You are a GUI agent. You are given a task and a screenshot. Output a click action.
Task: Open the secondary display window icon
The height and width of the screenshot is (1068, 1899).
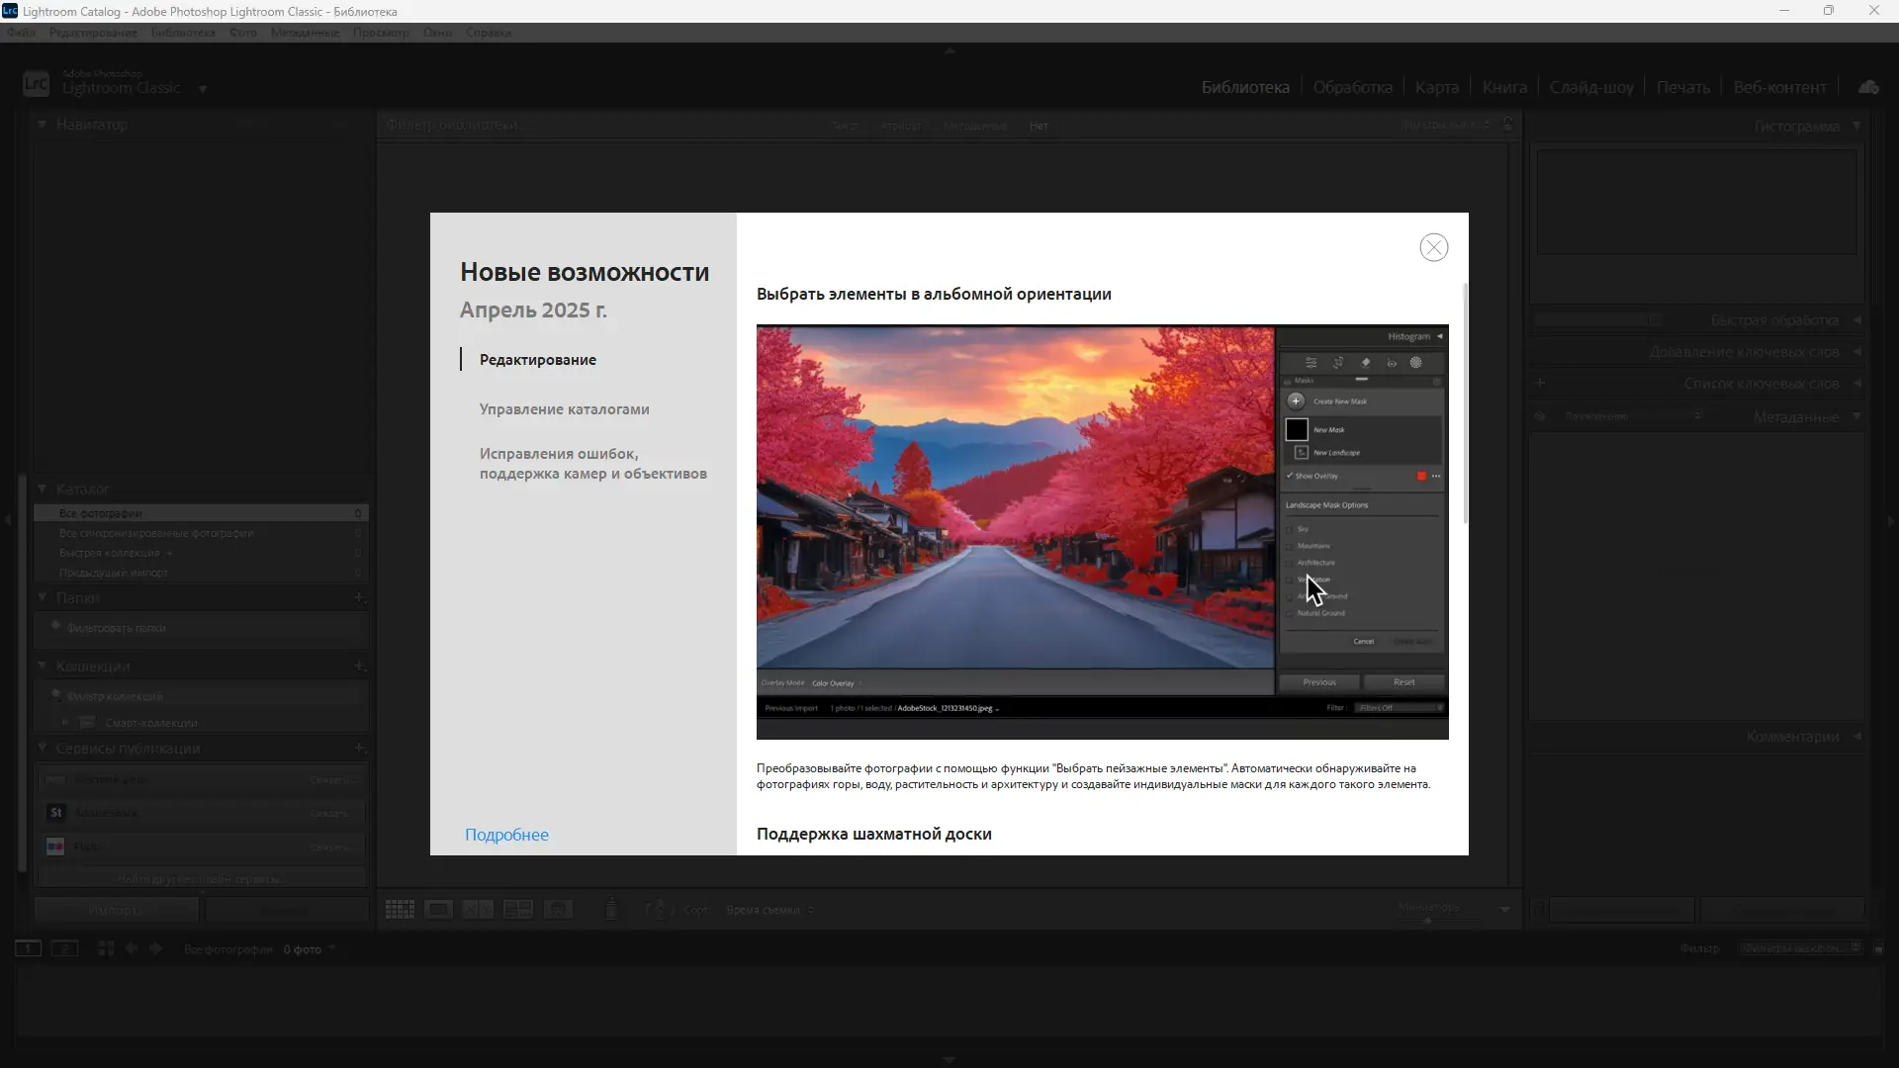65,948
